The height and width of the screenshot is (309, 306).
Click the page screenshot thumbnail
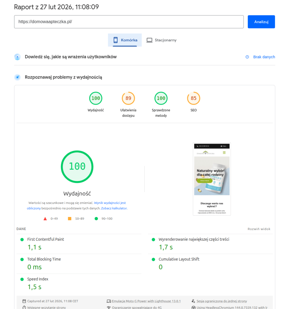point(212,179)
